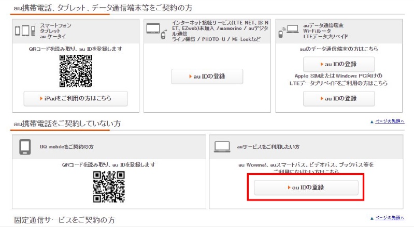Click the QR code in the smartphone card

click(75, 70)
